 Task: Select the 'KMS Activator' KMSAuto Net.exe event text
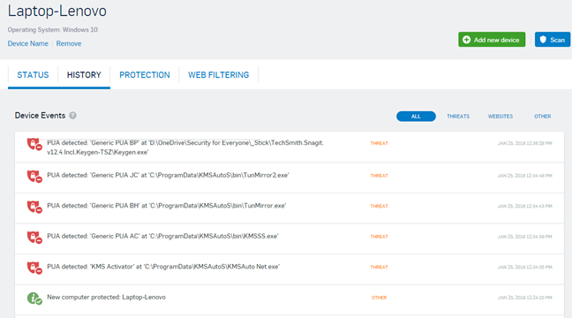click(x=163, y=267)
